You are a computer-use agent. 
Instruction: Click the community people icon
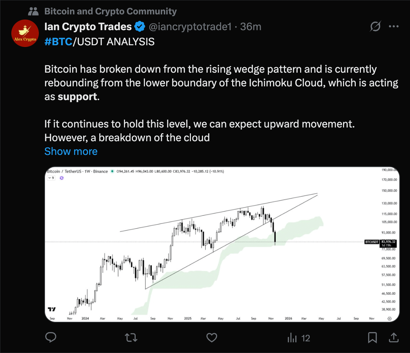click(33, 11)
